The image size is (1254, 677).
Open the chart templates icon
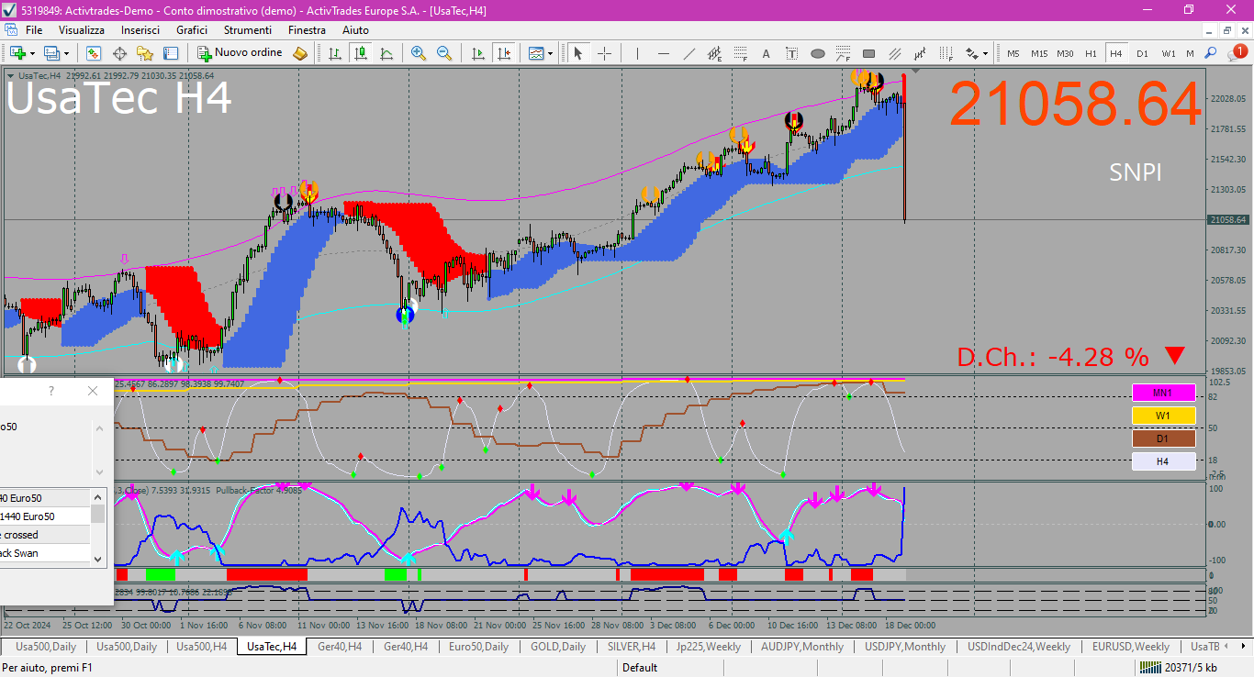tap(536, 53)
